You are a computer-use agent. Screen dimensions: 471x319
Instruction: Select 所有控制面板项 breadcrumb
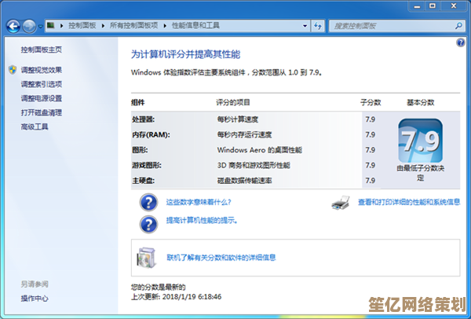(133, 26)
